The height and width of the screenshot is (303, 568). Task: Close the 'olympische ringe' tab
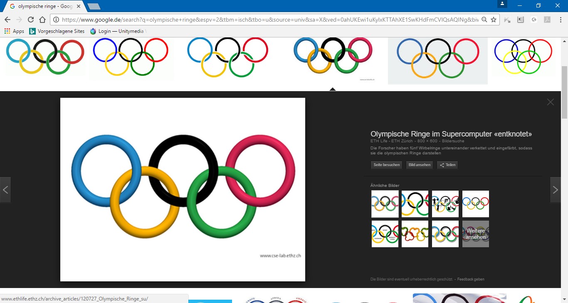point(78,6)
